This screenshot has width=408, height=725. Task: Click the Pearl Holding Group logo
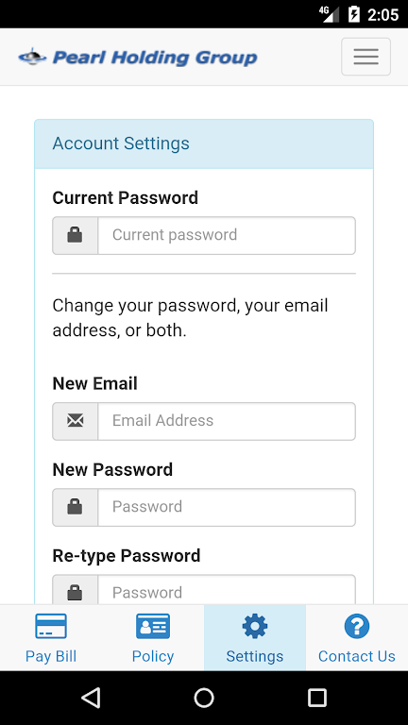(x=138, y=58)
